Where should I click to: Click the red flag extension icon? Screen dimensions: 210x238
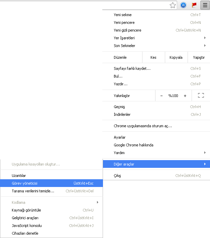[x=194, y=5]
